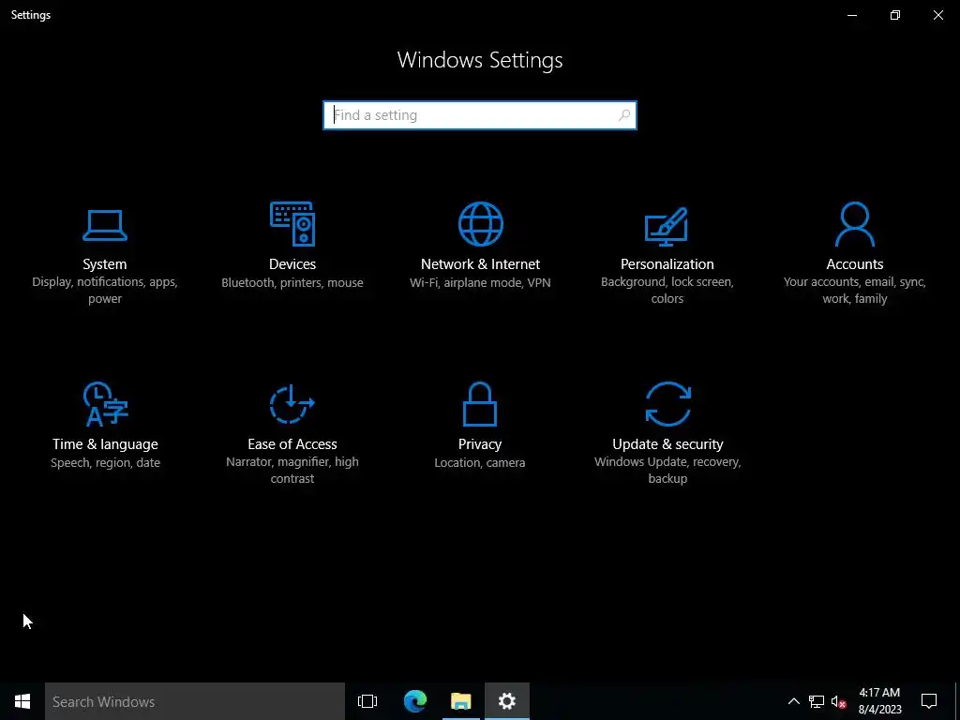Click "Windows Update, recovery, backup" description
The width and height of the screenshot is (960, 720).
(667, 471)
